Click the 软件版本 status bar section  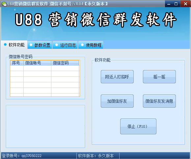[98, 156]
